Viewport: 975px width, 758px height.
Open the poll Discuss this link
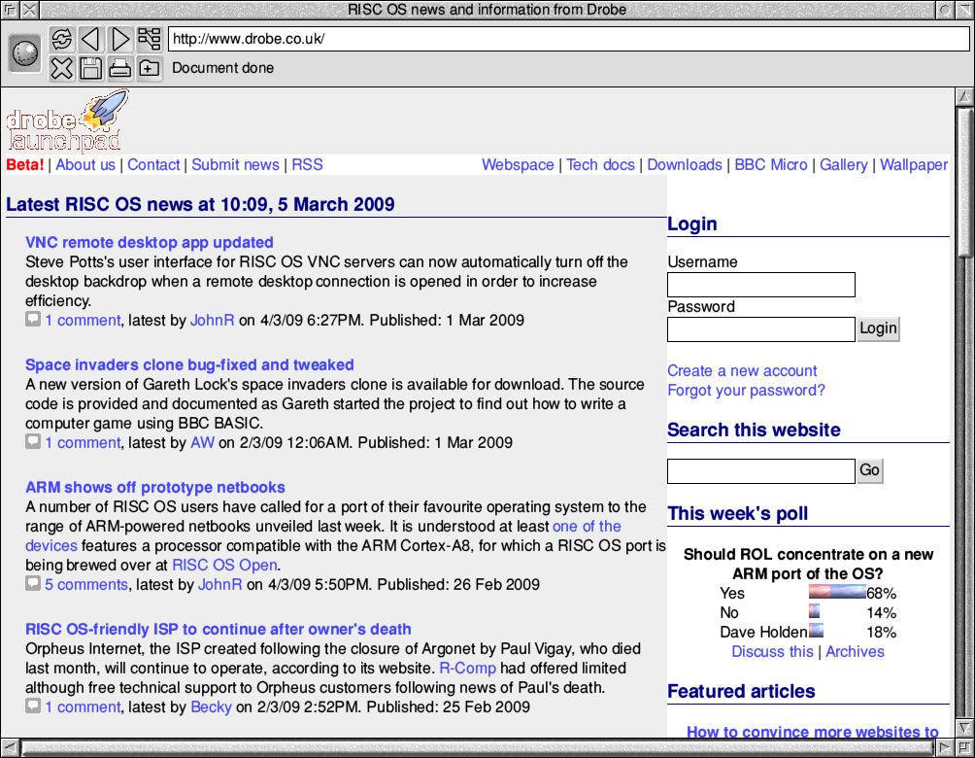tap(772, 651)
